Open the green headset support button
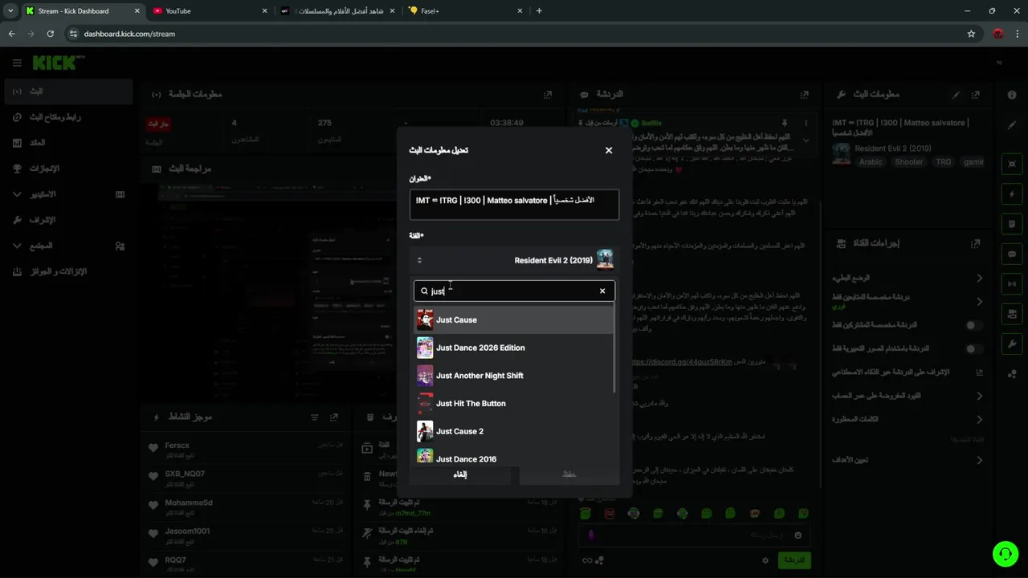This screenshot has height=578, width=1028. (x=1005, y=554)
